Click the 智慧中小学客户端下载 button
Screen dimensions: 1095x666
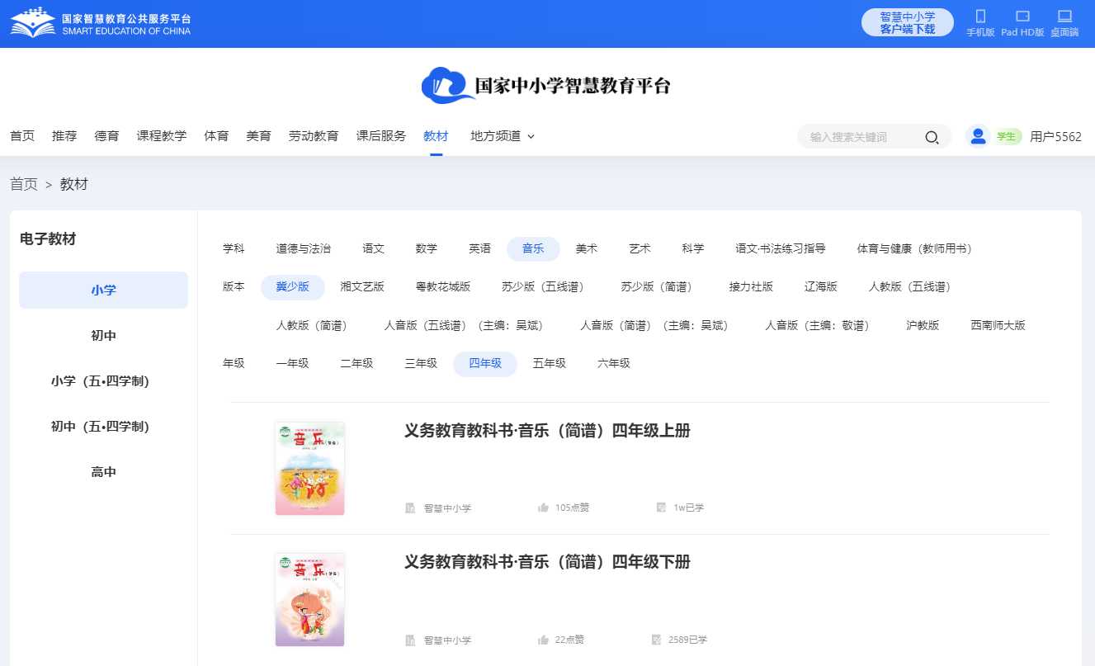(908, 22)
